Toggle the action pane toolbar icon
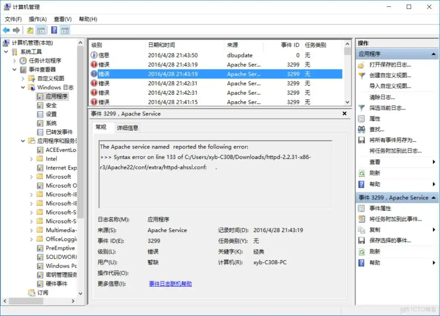The image size is (440, 316). click(x=64, y=30)
